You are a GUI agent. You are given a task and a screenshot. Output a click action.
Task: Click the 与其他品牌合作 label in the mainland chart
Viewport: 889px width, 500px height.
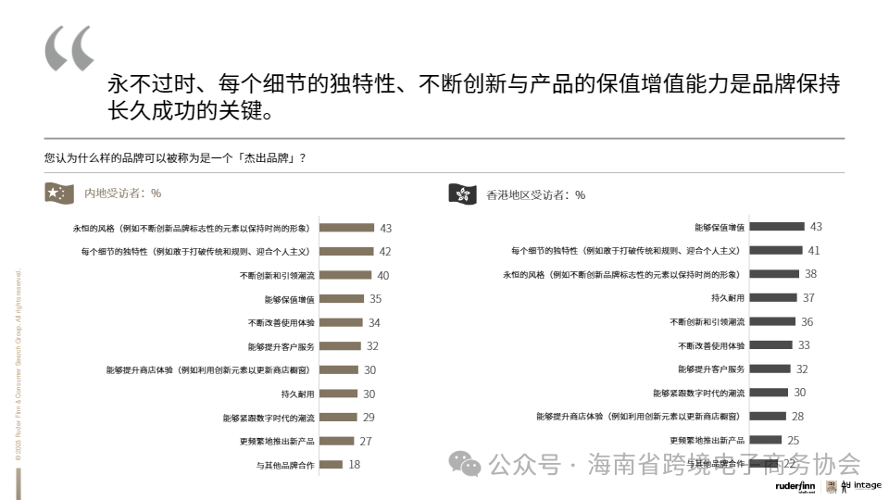tap(285, 466)
